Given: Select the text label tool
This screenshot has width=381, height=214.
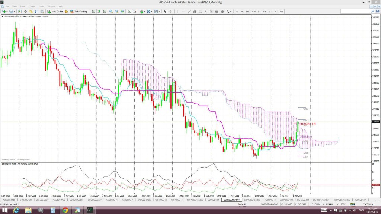Looking at the screenshot, I should [x=211, y=12].
